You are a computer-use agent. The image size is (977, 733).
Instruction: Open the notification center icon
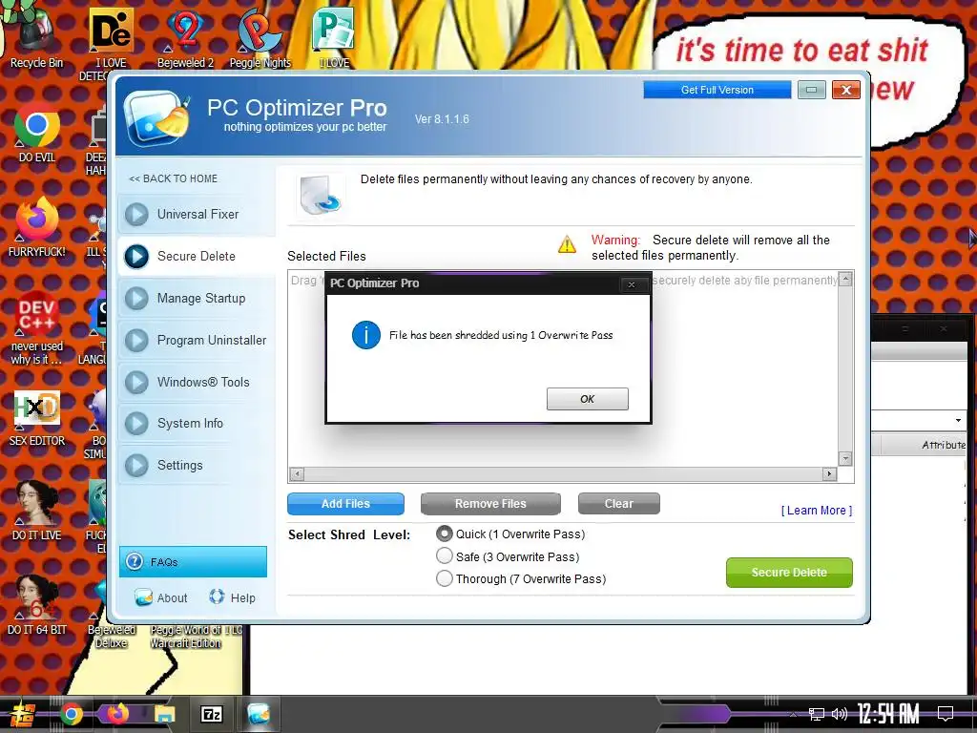[946, 713]
